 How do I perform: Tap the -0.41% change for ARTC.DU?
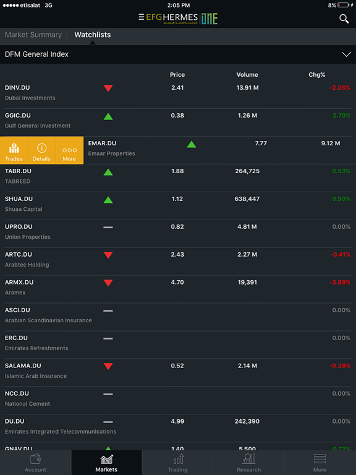tap(341, 254)
